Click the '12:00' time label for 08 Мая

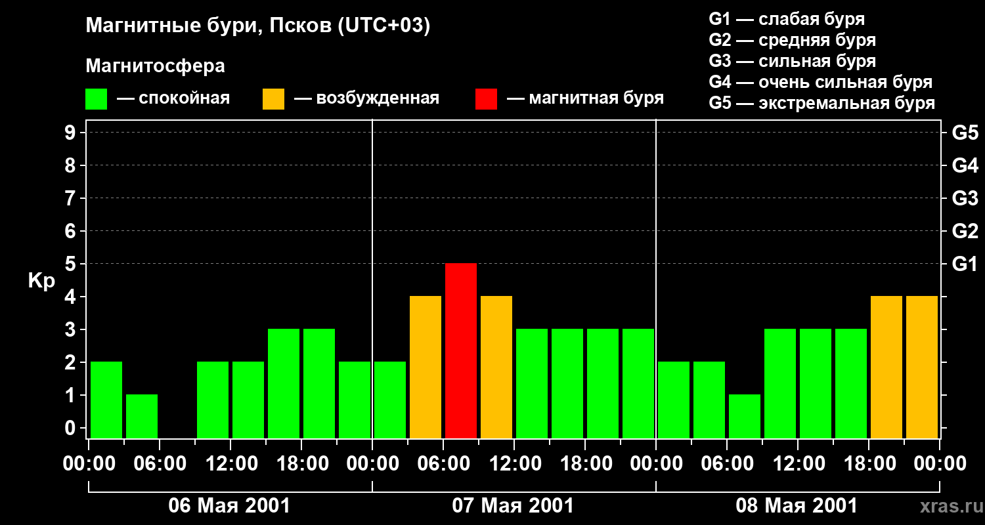point(798,464)
